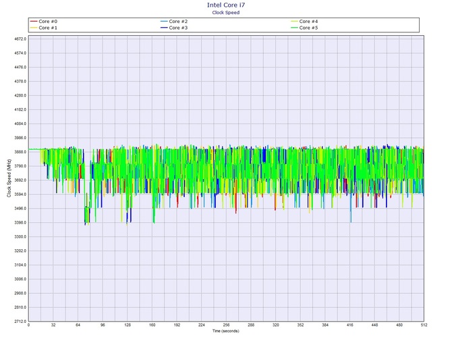Select the Core #5 legend entry
This screenshot has width=452, height=339.
coord(304,28)
